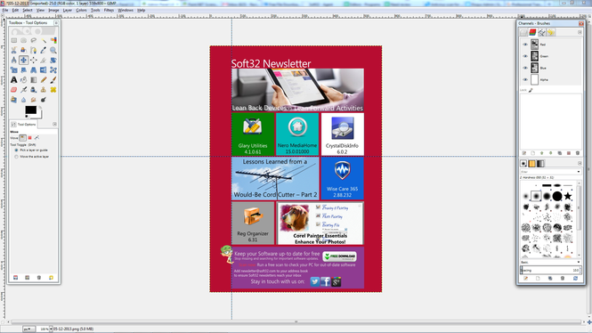Switch to the Undo History tab
The width and height of the screenshot is (592, 333).
click(x=550, y=33)
